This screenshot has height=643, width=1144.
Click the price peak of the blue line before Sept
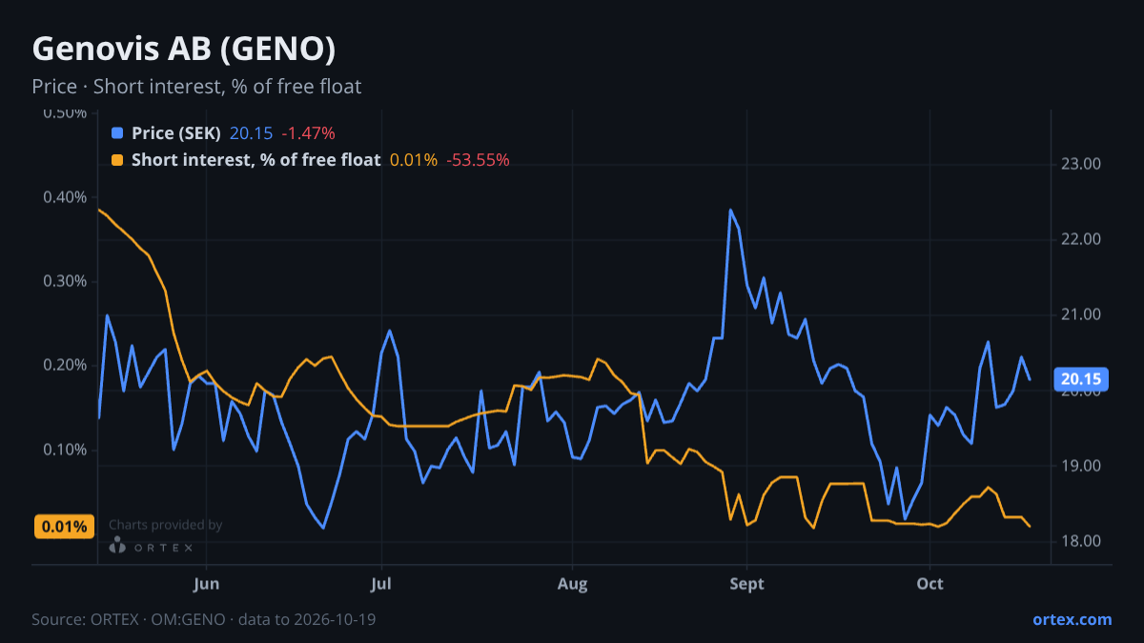(x=730, y=210)
